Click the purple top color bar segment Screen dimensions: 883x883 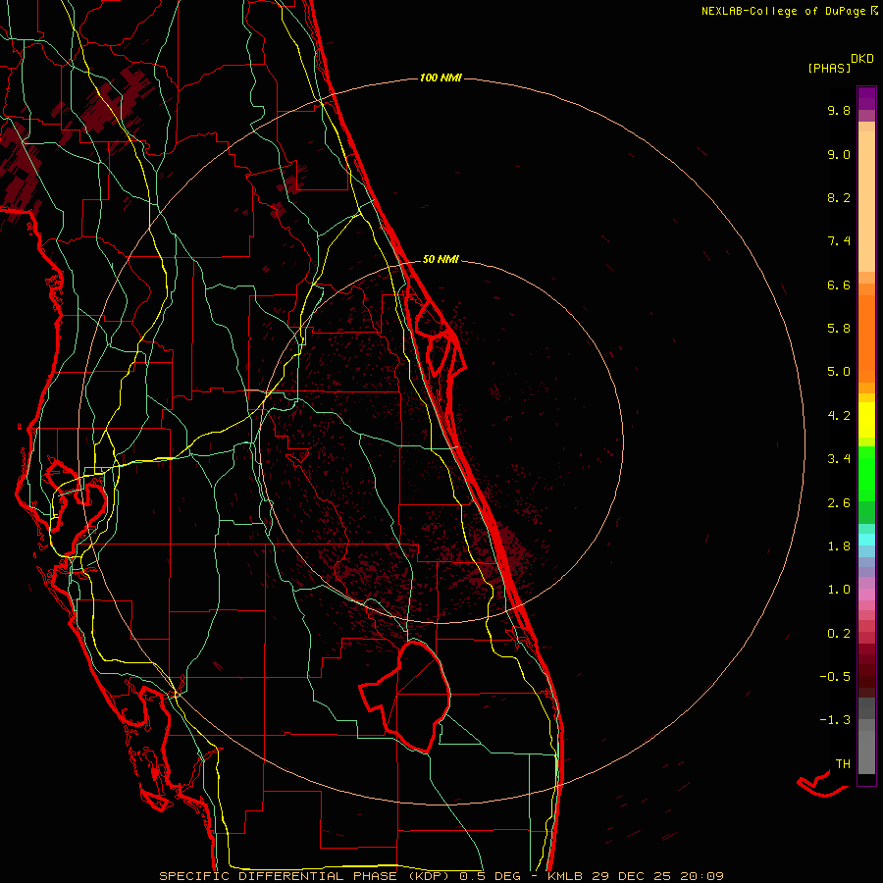(866, 98)
